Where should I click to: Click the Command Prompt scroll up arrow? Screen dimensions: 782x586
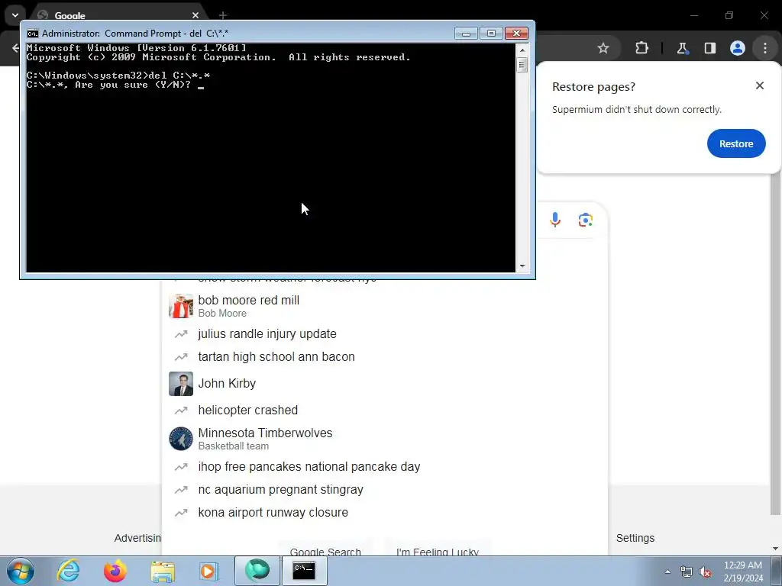click(522, 50)
